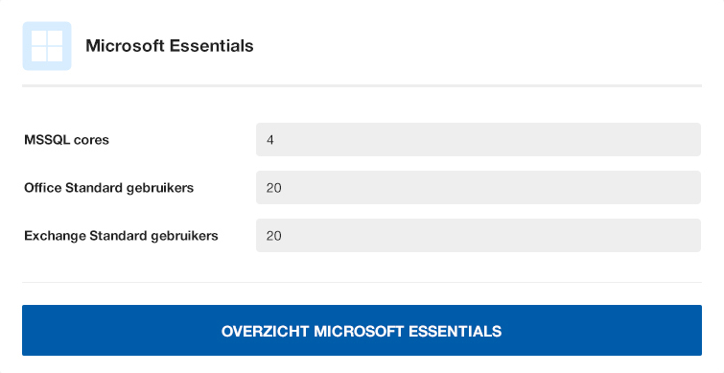Click the MSSQL cores label
This screenshot has height=373, width=724.
pos(66,140)
